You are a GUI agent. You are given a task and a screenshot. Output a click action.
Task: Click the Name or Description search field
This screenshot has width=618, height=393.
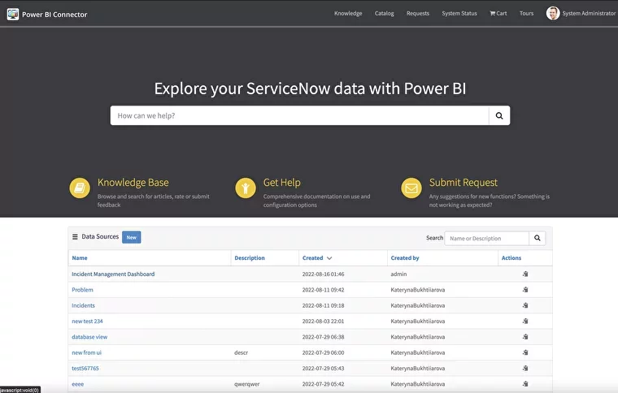click(486, 238)
